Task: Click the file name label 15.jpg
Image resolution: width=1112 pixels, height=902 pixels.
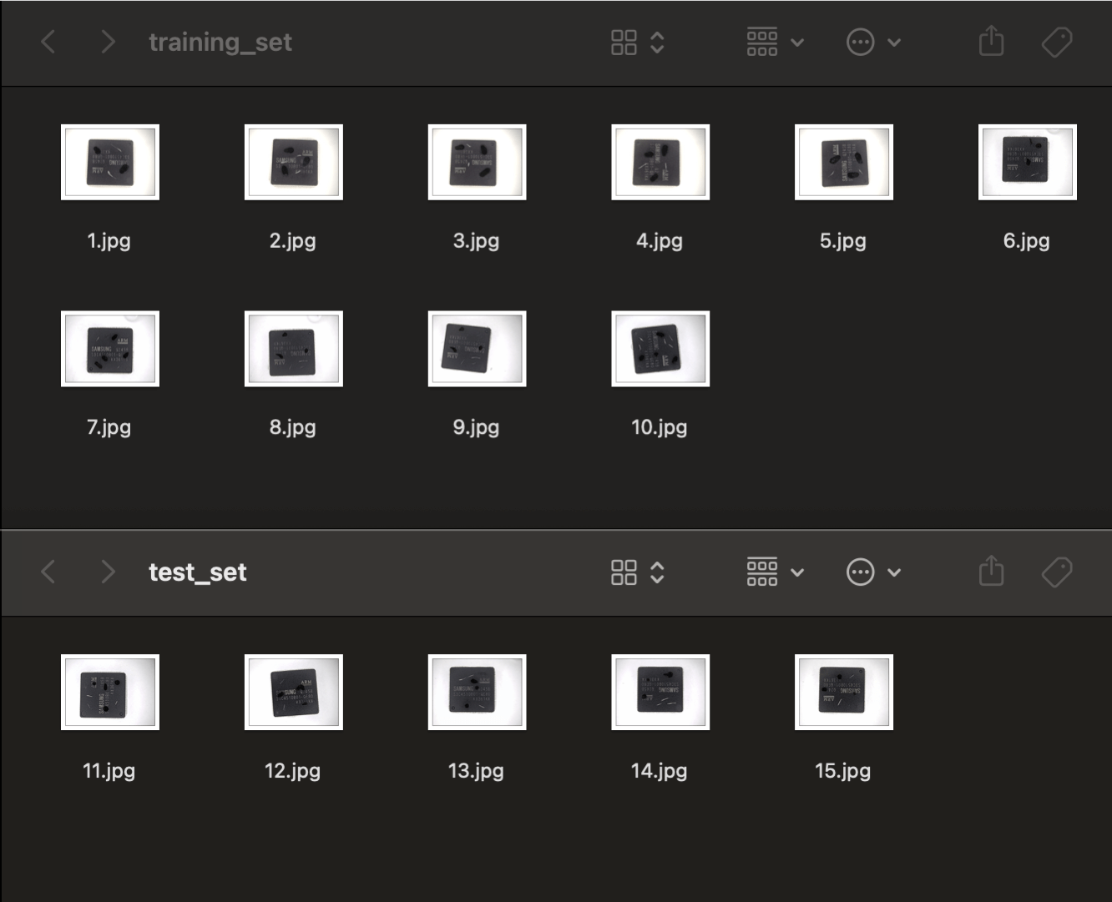Action: pyautogui.click(x=843, y=771)
